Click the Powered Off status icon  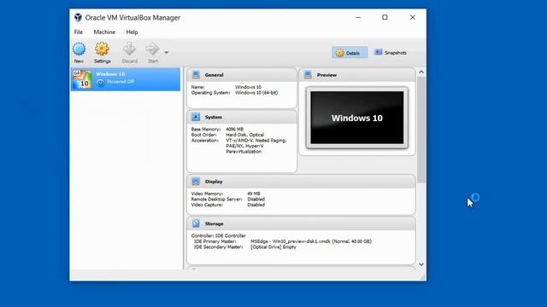[x=100, y=83]
